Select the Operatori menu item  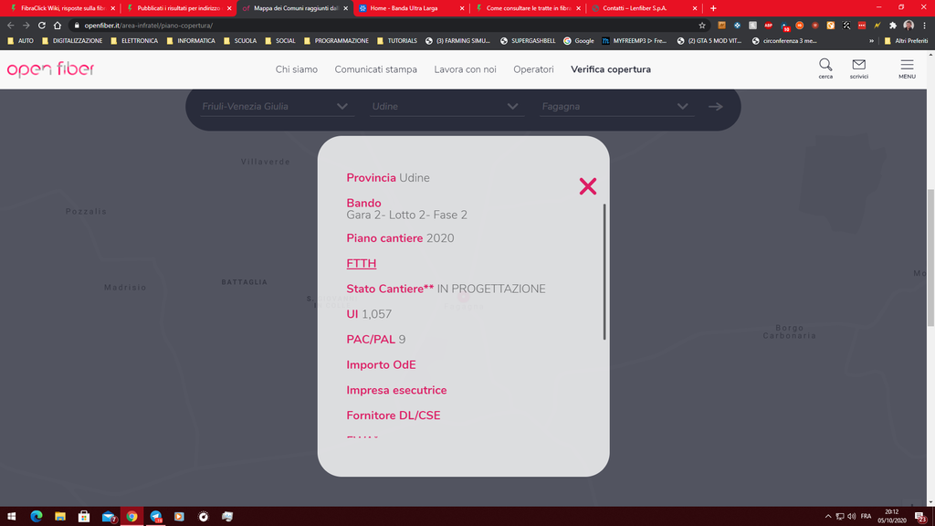pos(533,69)
